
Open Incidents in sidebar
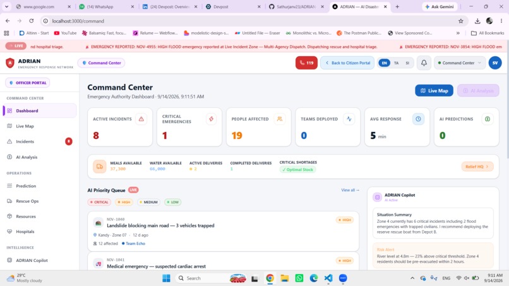40,141
